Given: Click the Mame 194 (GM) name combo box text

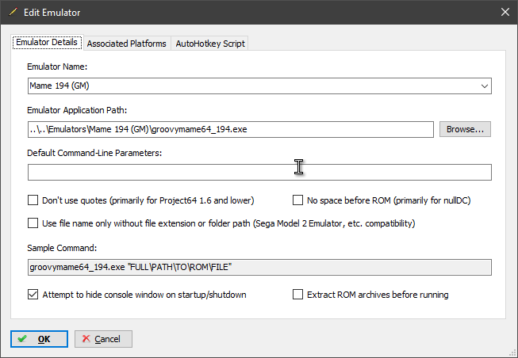Looking at the screenshot, I should [x=59, y=86].
